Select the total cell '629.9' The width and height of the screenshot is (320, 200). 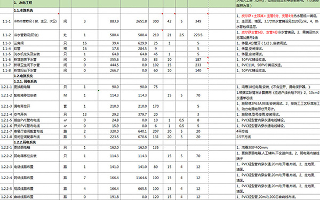[x=134, y=43]
